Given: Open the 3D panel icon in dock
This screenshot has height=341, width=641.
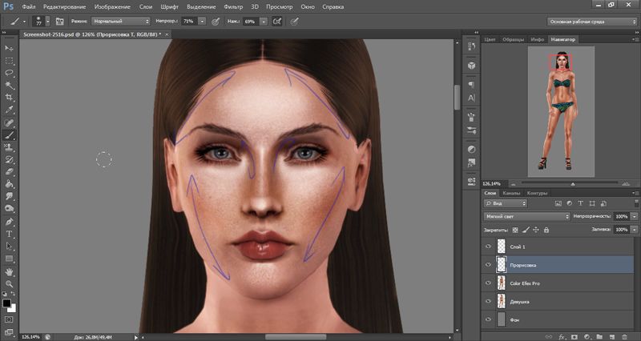Looking at the screenshot, I should (x=471, y=66).
